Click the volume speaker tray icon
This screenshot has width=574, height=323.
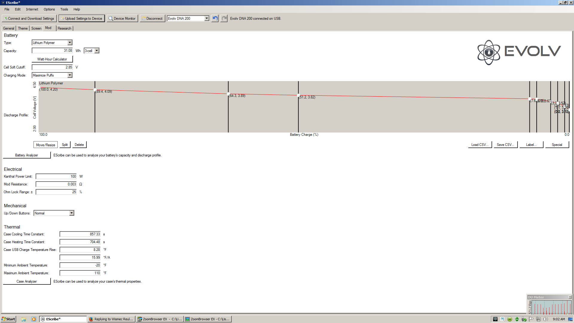tap(546, 319)
